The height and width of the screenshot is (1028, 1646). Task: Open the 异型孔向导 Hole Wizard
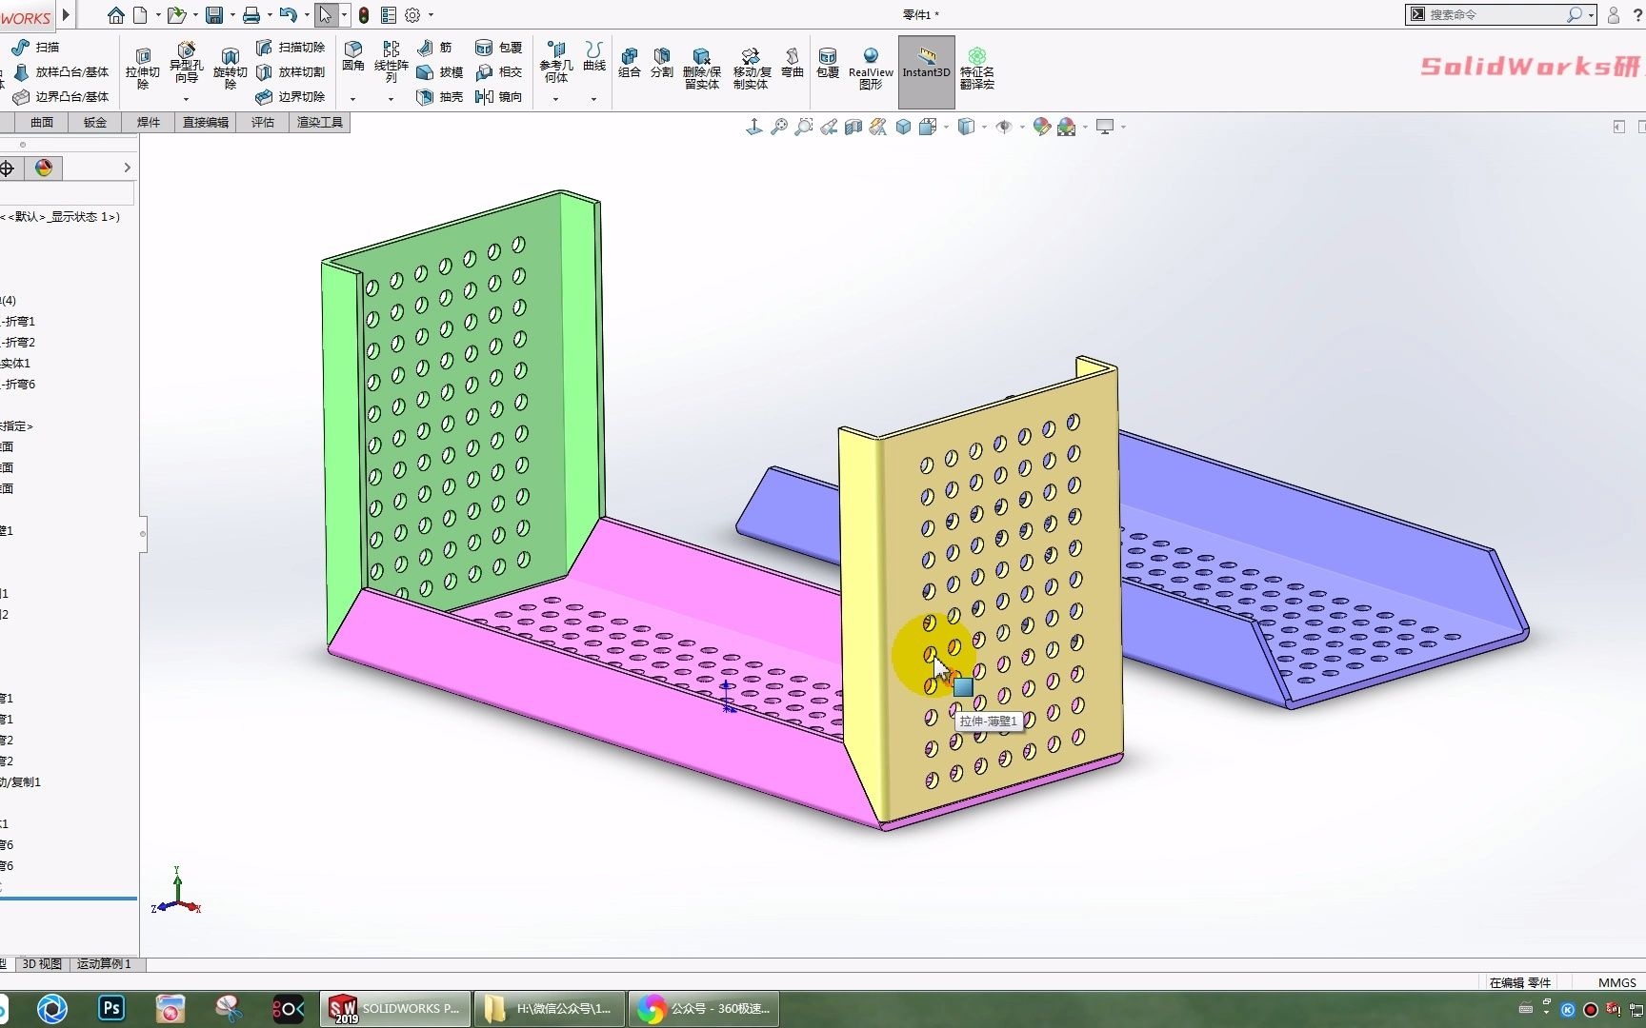[x=187, y=65]
